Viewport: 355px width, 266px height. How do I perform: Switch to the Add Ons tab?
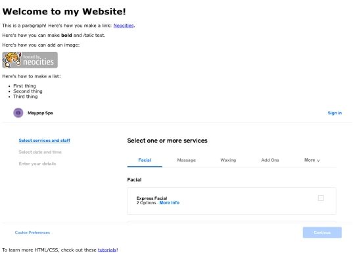[270, 160]
